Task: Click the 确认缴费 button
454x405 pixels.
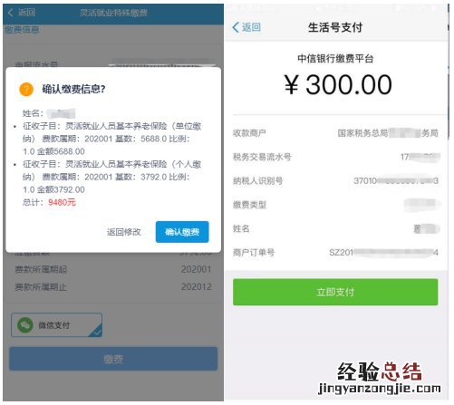Action: point(182,232)
